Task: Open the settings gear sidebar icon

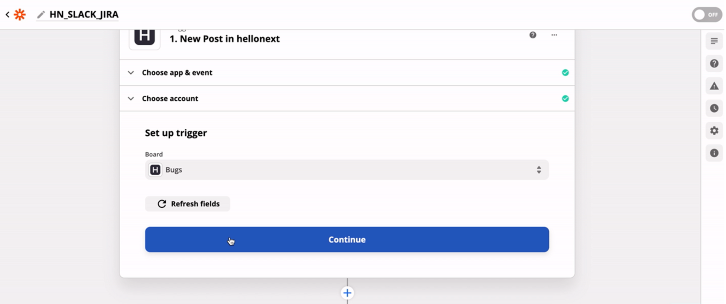Action: coord(714,131)
